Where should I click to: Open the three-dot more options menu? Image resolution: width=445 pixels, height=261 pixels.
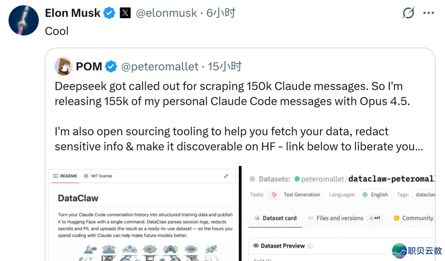[x=429, y=13]
